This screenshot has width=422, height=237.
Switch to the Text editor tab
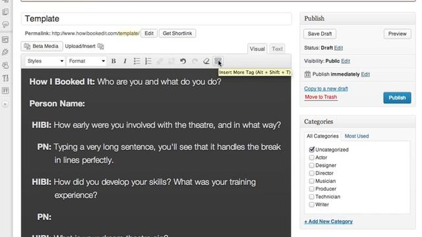277,49
